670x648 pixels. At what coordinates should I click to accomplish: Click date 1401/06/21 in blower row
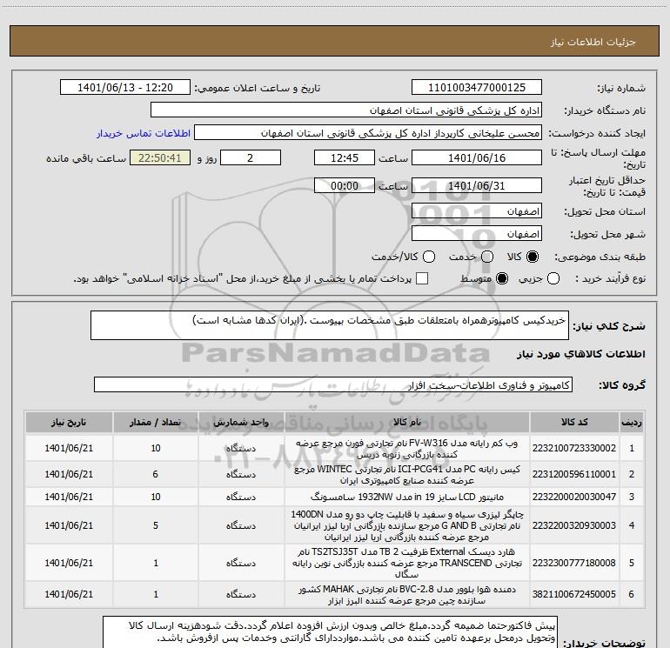(x=69, y=594)
